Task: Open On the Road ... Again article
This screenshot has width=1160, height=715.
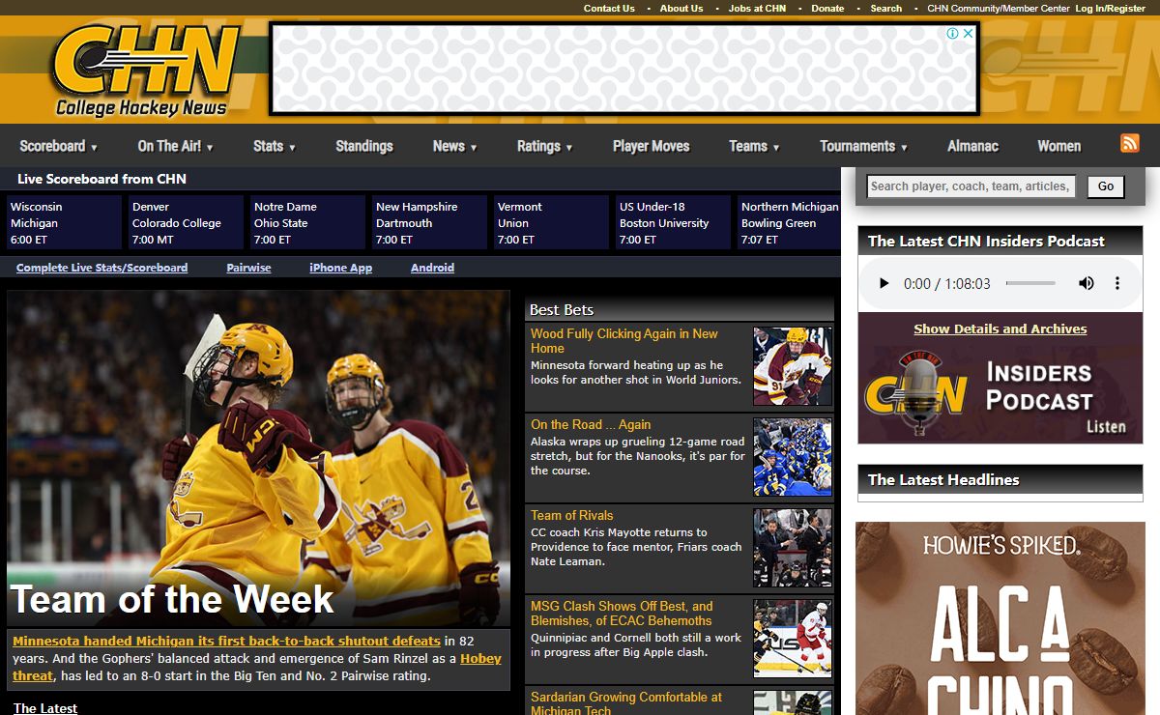Action: [591, 424]
